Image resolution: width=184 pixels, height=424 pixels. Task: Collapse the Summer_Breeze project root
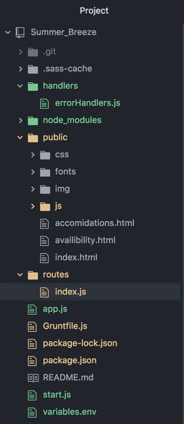click(8, 33)
